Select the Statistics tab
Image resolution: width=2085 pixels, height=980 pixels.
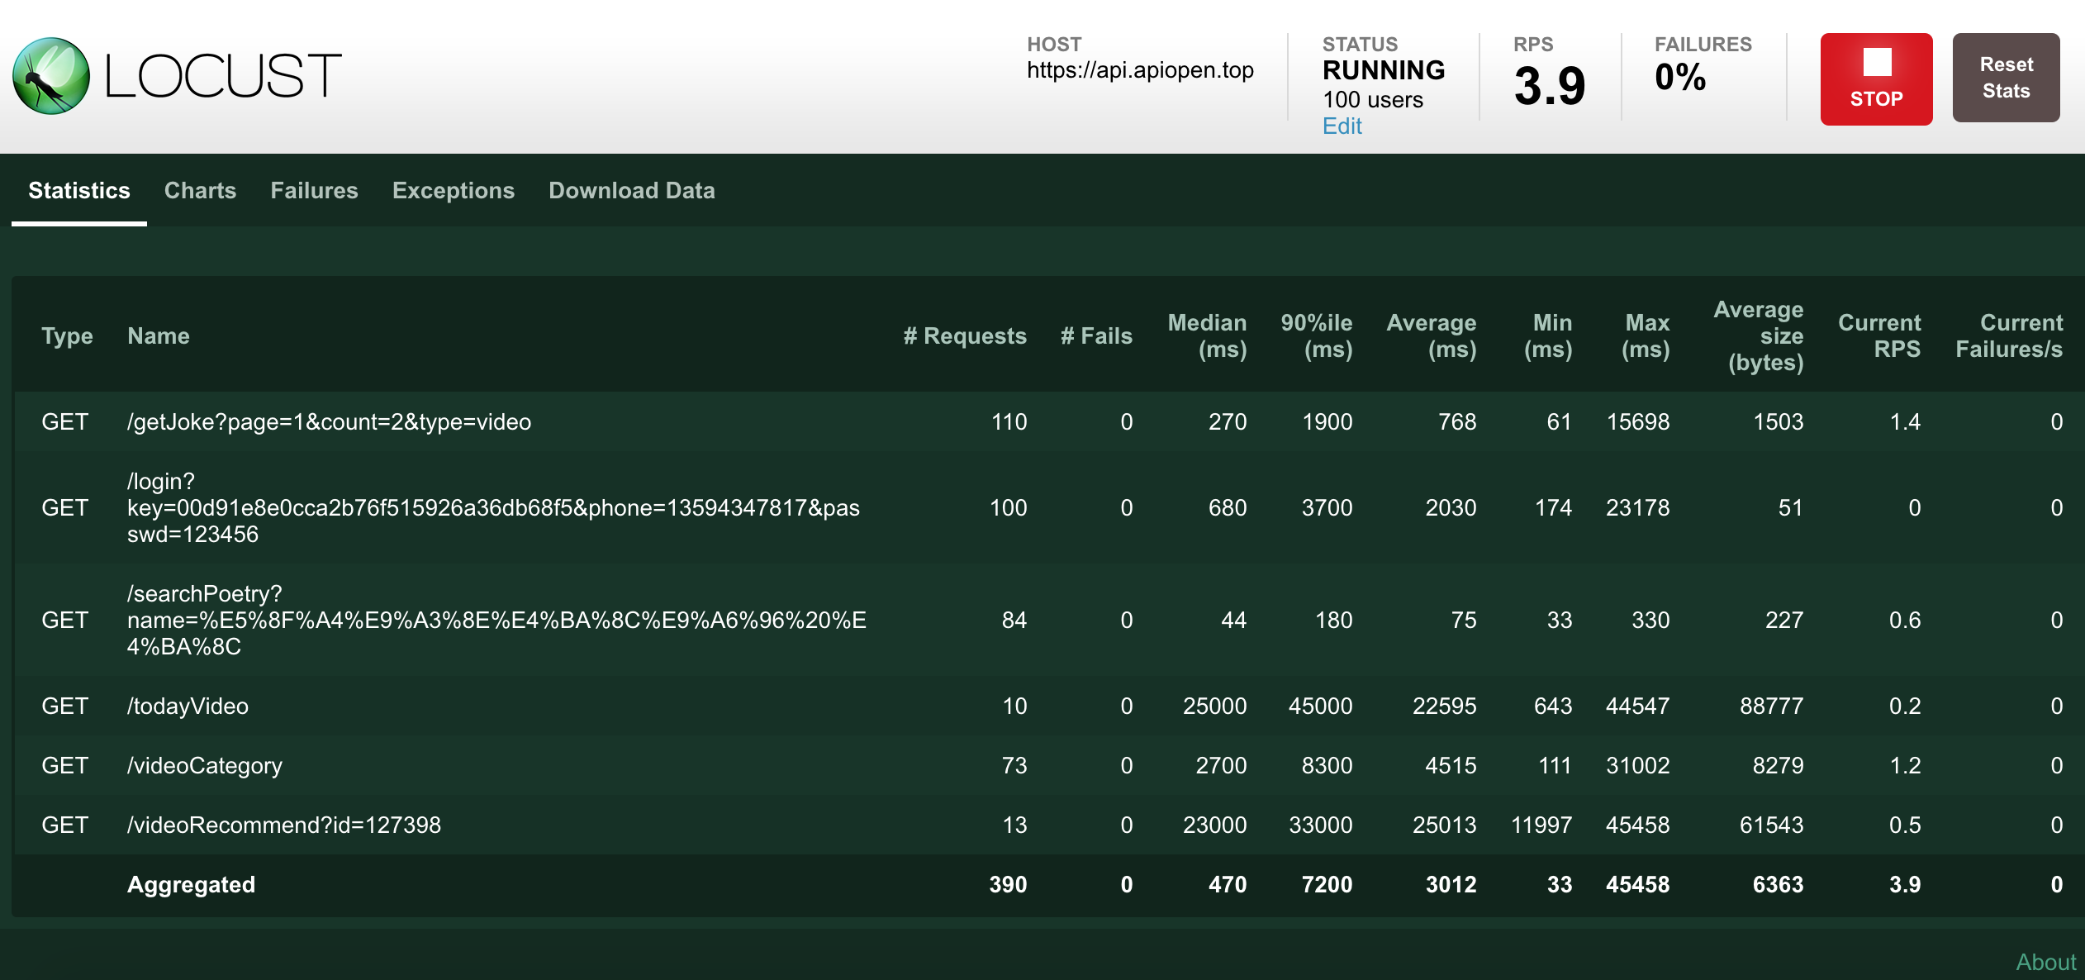(78, 191)
